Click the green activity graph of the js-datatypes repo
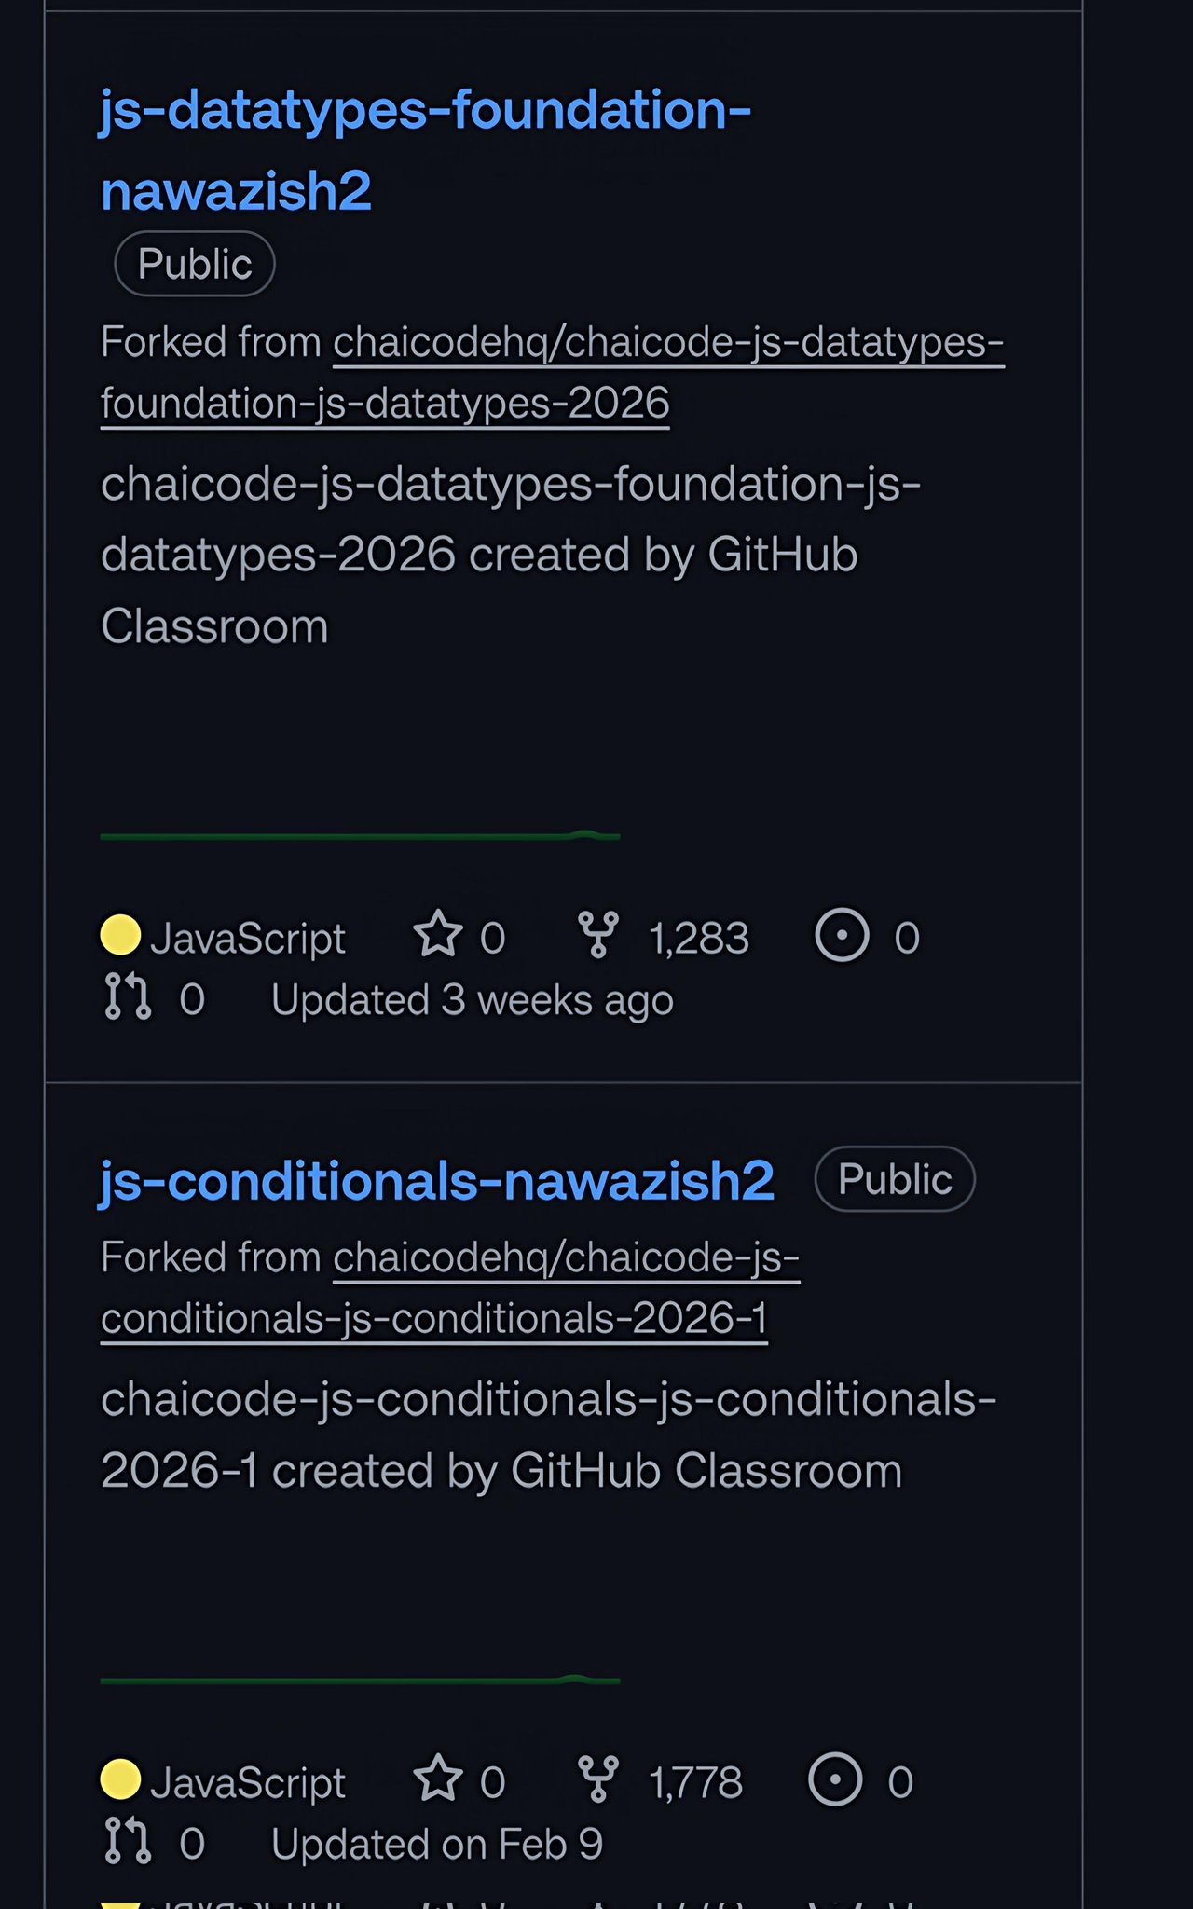 (x=360, y=835)
